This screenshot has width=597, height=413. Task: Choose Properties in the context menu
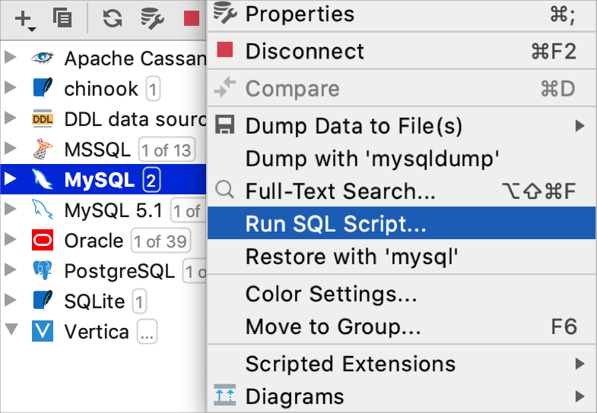pos(402,14)
